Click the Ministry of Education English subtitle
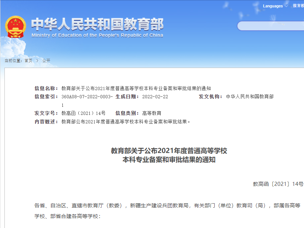This screenshot has height=228, width=304. point(97,35)
